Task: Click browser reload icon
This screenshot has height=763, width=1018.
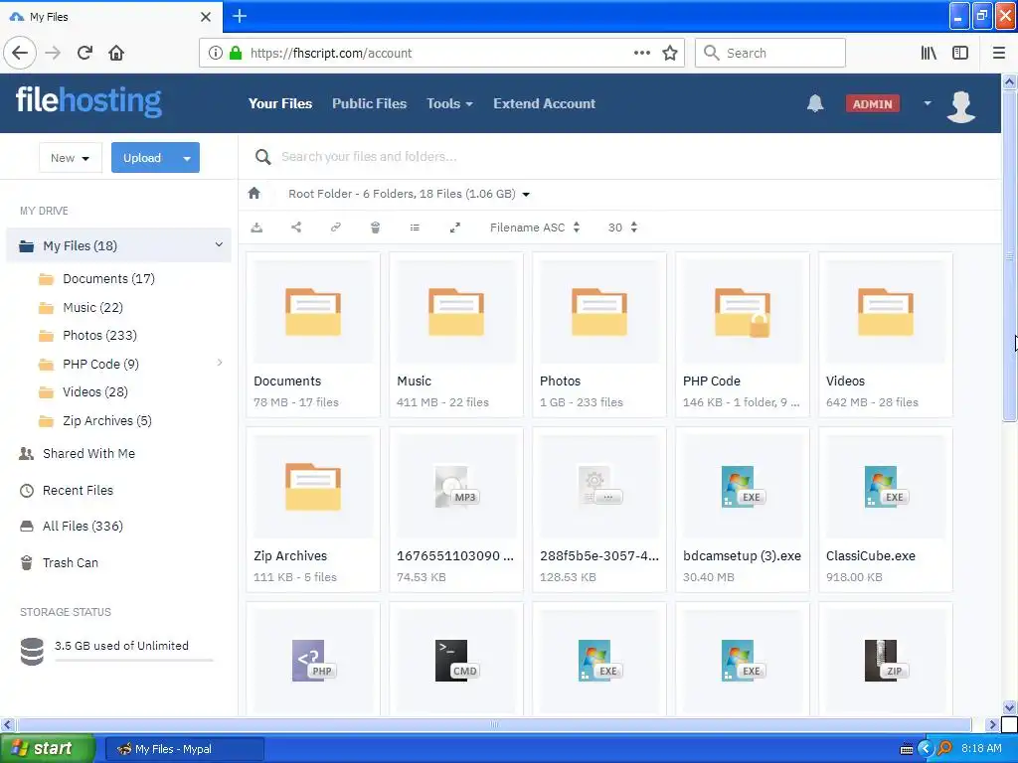Action: pyautogui.click(x=85, y=53)
